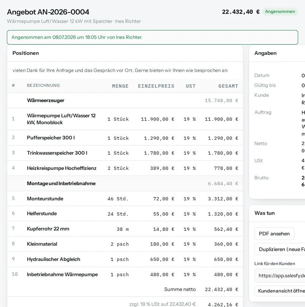Select the Wärmeerzeuger group row
Image resolution: width=305 pixels, height=307 pixels.
[125, 101]
